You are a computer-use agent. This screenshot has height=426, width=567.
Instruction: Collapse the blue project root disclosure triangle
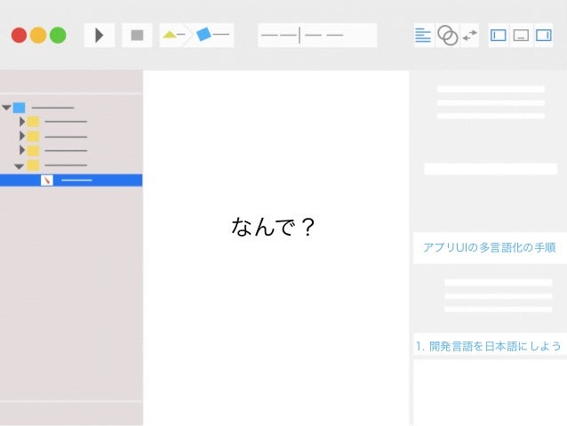click(6, 108)
